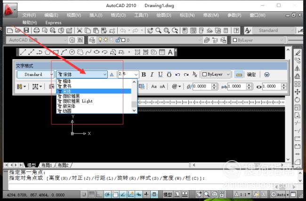
Task: Click the Paste icon in standard toolbar
Action: pyautogui.click(x=96, y=31)
